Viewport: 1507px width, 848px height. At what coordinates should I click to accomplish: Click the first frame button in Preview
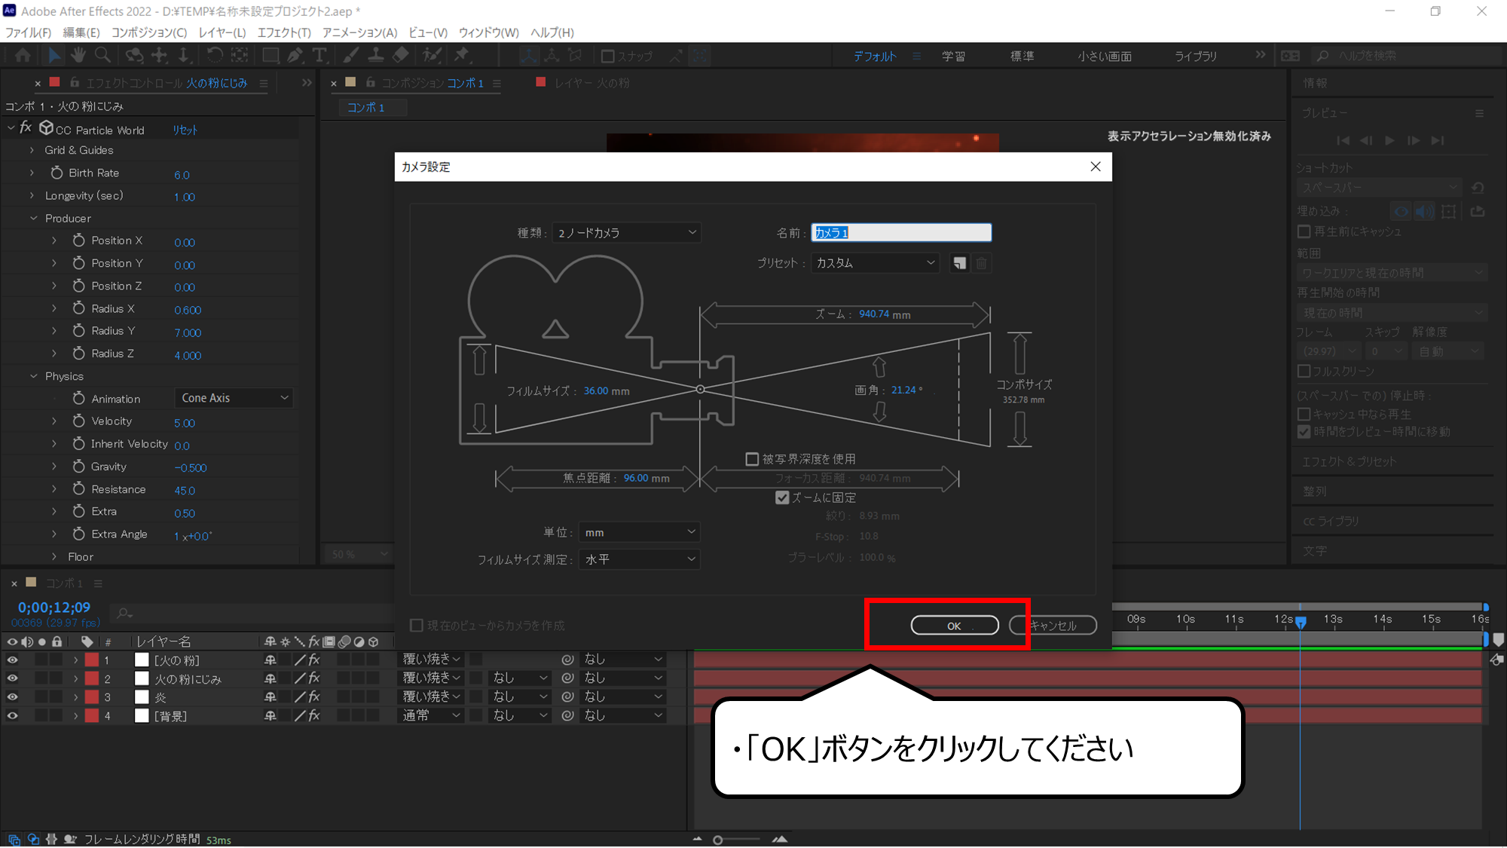[x=1343, y=140]
